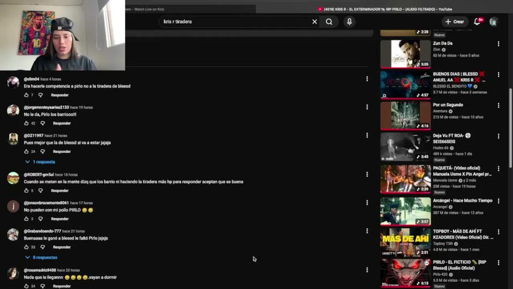
Task: Dislike the comment by @ROBERT-gm5ul
Action: click(41, 191)
